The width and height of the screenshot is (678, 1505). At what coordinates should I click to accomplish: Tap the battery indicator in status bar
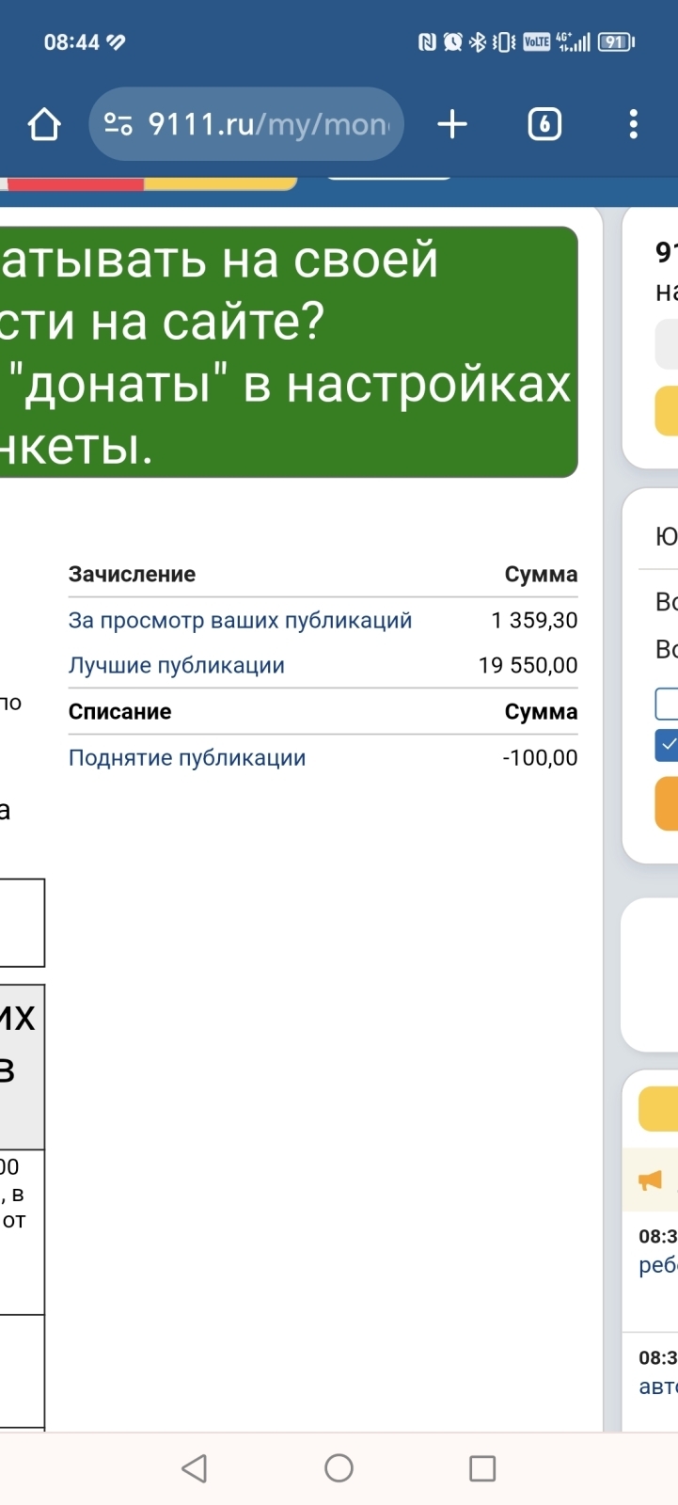point(616,41)
